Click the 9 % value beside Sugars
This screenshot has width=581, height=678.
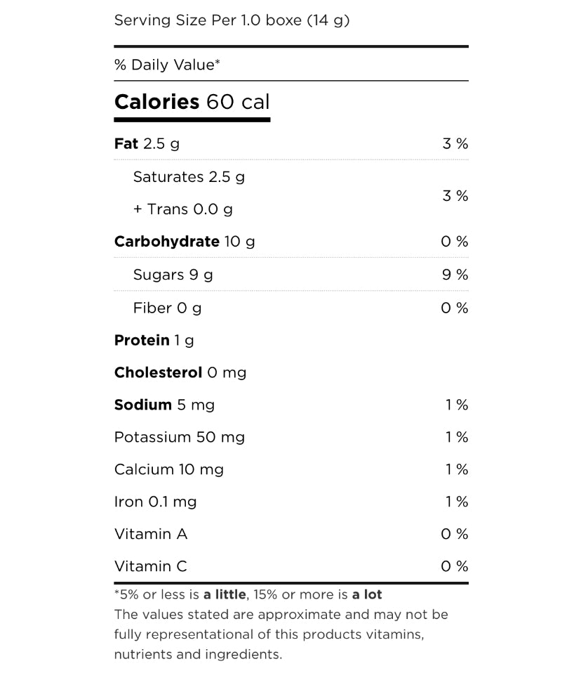click(x=455, y=275)
